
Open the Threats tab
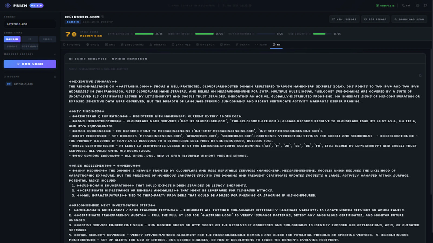coord(158,45)
